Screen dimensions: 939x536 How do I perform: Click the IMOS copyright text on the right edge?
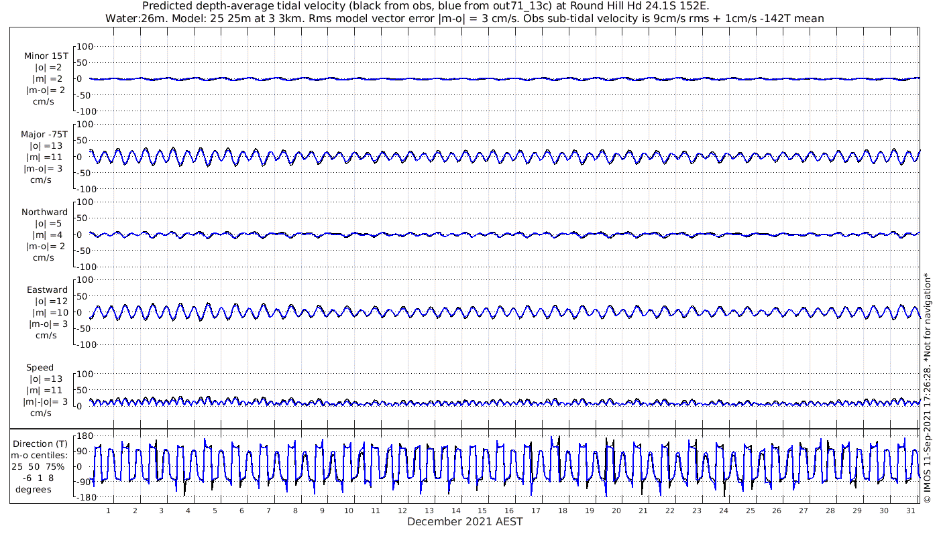(928, 387)
